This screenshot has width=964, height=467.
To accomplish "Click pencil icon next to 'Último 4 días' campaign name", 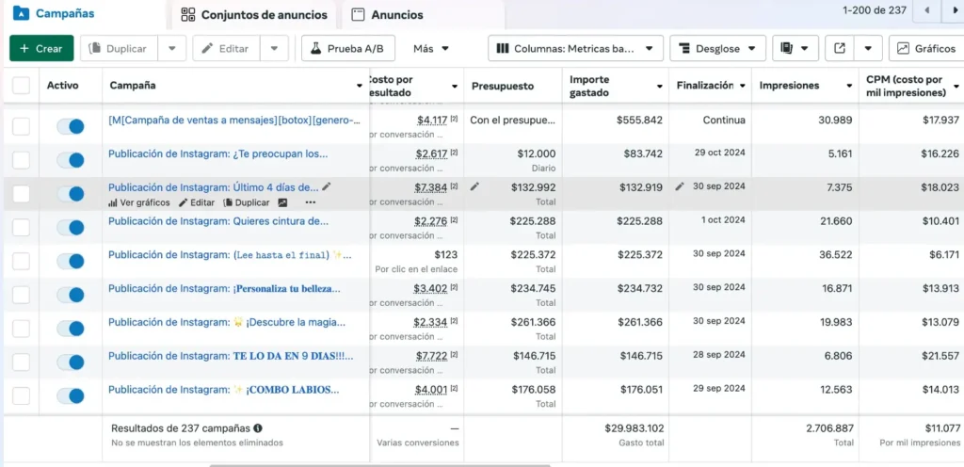I will point(327,186).
